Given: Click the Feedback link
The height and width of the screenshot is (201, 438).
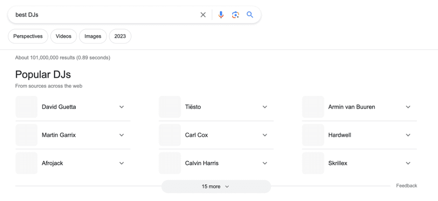Looking at the screenshot, I should coord(406,186).
